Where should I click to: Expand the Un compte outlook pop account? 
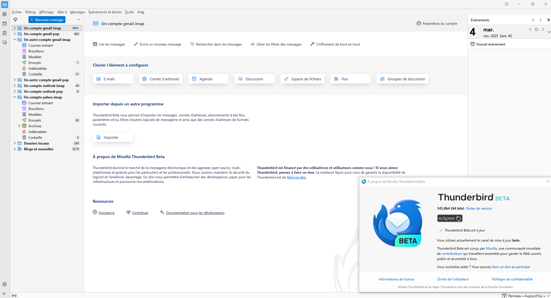click(x=15, y=91)
